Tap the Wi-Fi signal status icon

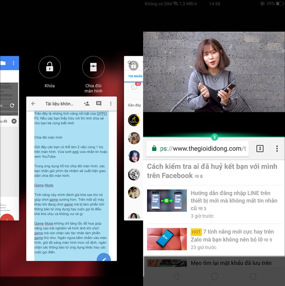pyautogui.click(x=176, y=4)
